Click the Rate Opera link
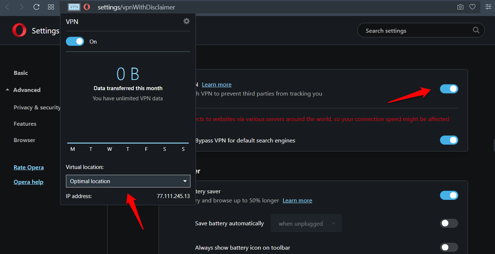Image resolution: width=495 pixels, height=254 pixels. (x=28, y=167)
